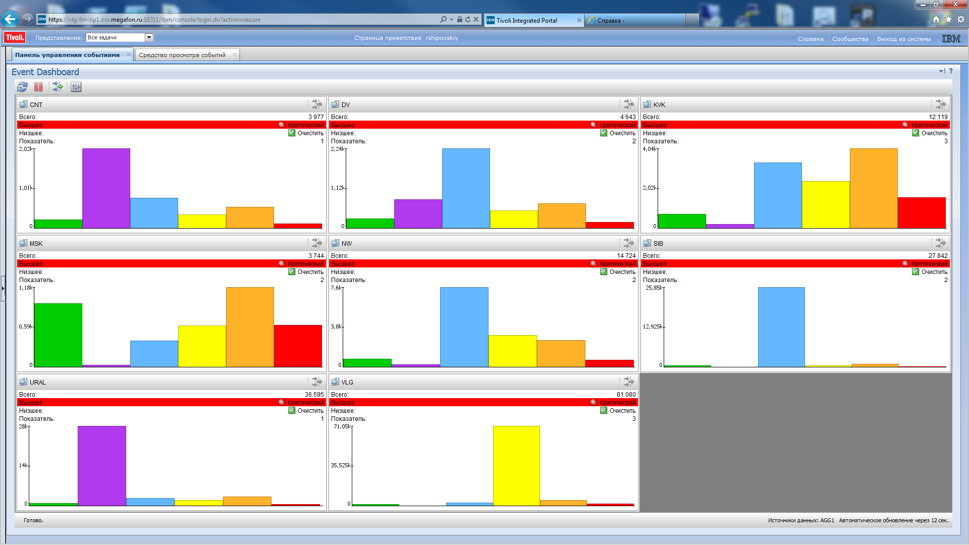The height and width of the screenshot is (545, 969).
Task: Click VLG total value 81 080
Action: pos(626,395)
